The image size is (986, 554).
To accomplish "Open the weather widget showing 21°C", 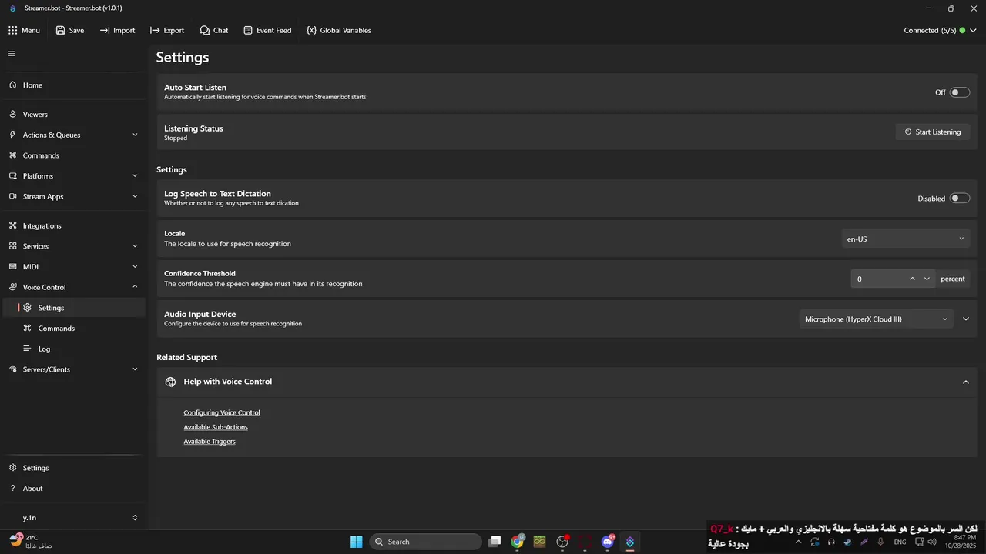I will pos(31,542).
